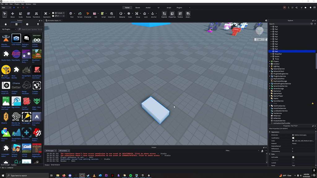Open the My Plugins category dropdown
The image size is (317, 178).
9,29
